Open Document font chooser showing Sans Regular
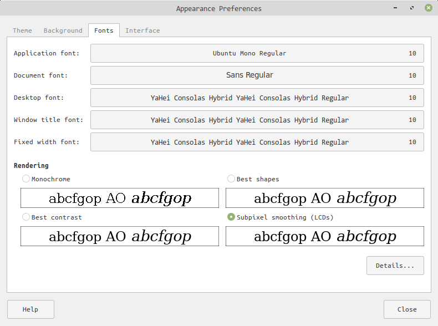The width and height of the screenshot is (438, 326). pyautogui.click(x=257, y=75)
